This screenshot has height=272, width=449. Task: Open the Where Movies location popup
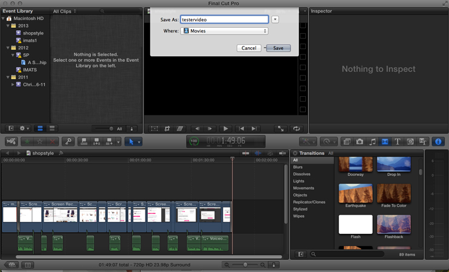point(224,31)
